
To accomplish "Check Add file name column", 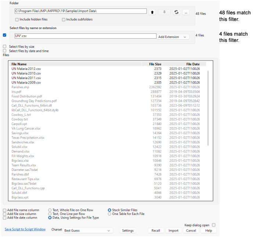I will coord(4,210).
